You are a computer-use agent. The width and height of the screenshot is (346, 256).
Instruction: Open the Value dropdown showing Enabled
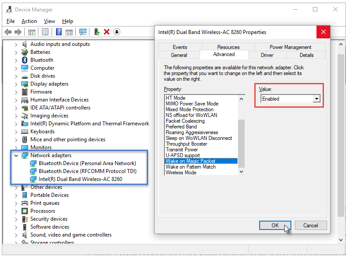pyautogui.click(x=316, y=99)
